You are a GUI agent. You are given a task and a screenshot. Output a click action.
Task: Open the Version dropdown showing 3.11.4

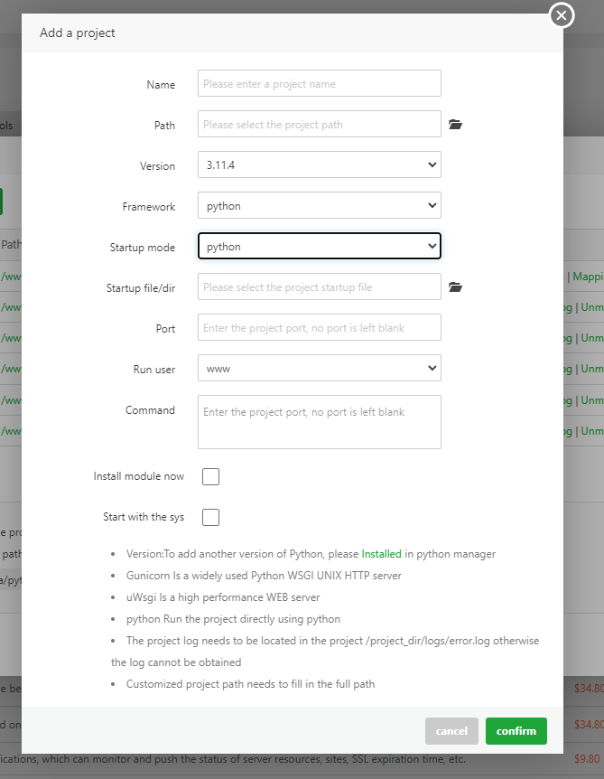coord(319,165)
